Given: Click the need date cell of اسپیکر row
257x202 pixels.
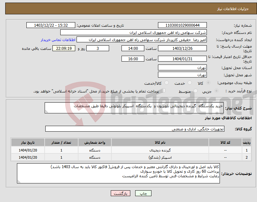Looking at the screenshot, I should point(28,157).
